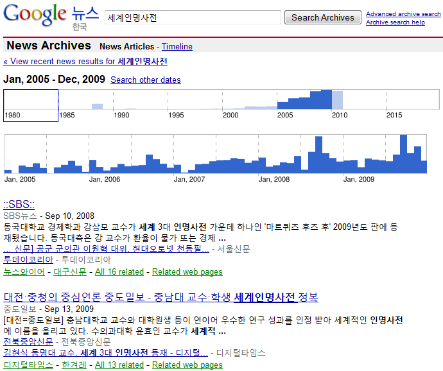Click the tall peak bar in late 2008
This screenshot has width=443, height=371.
pos(318,155)
